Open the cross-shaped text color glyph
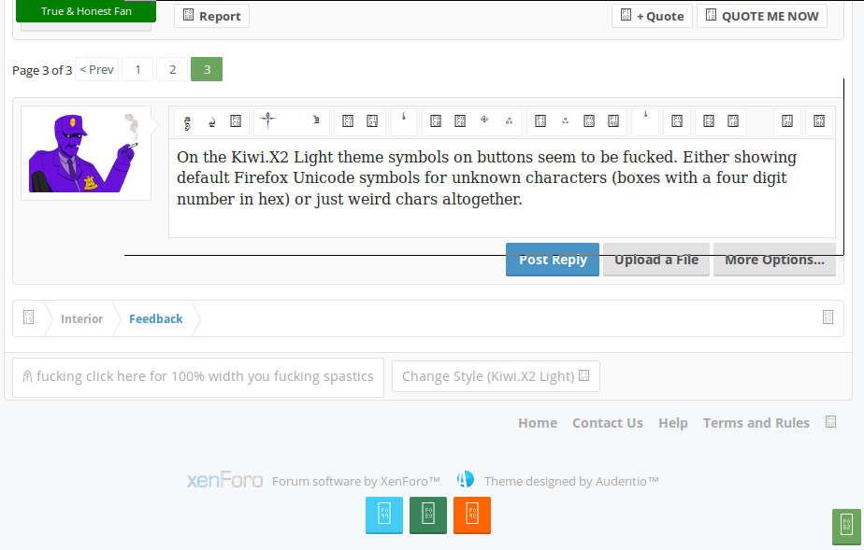The image size is (864, 550). 267,120
